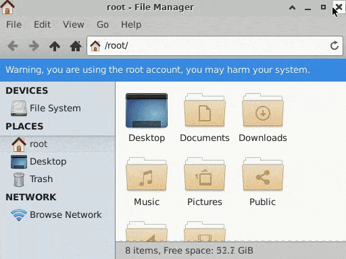Open the Public folder
Viewport: 346px width, 259px height.
click(263, 175)
